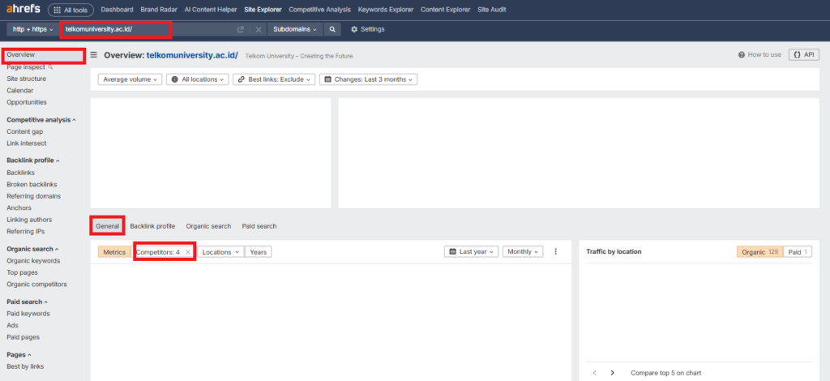Collapse Pages sidebar section
The width and height of the screenshot is (830, 381).
pos(19,355)
